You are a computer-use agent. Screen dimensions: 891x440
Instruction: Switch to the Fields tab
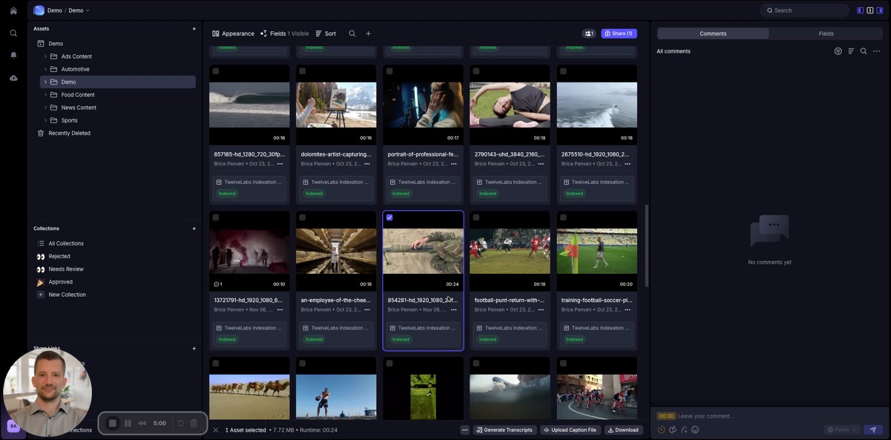826,34
